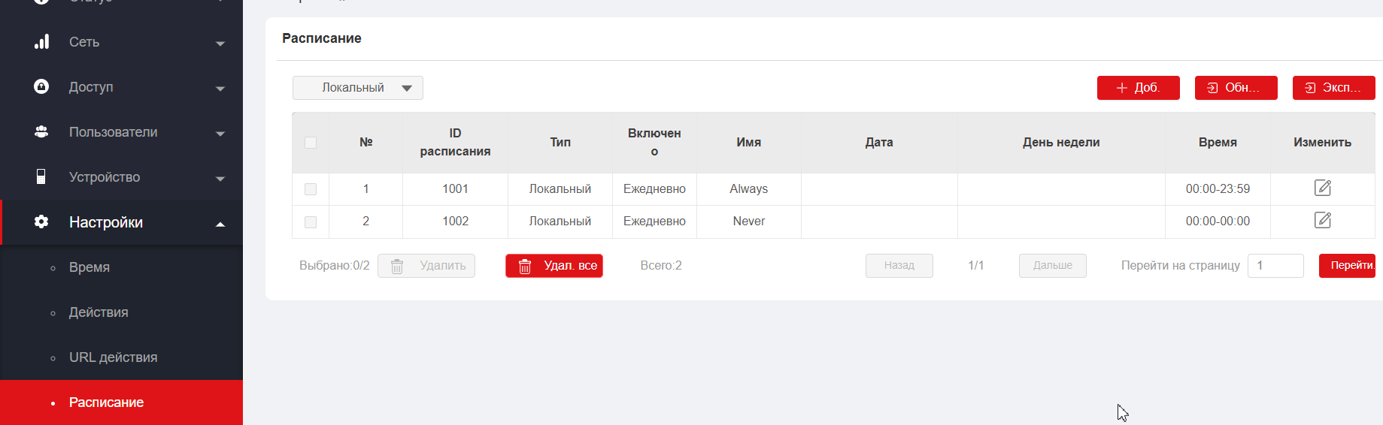The width and height of the screenshot is (1383, 425).
Task: Open the Локальный schedule type dropdown
Action: (x=358, y=88)
